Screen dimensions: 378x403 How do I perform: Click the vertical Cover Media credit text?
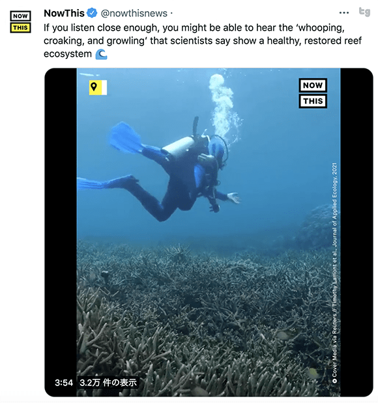(x=334, y=273)
